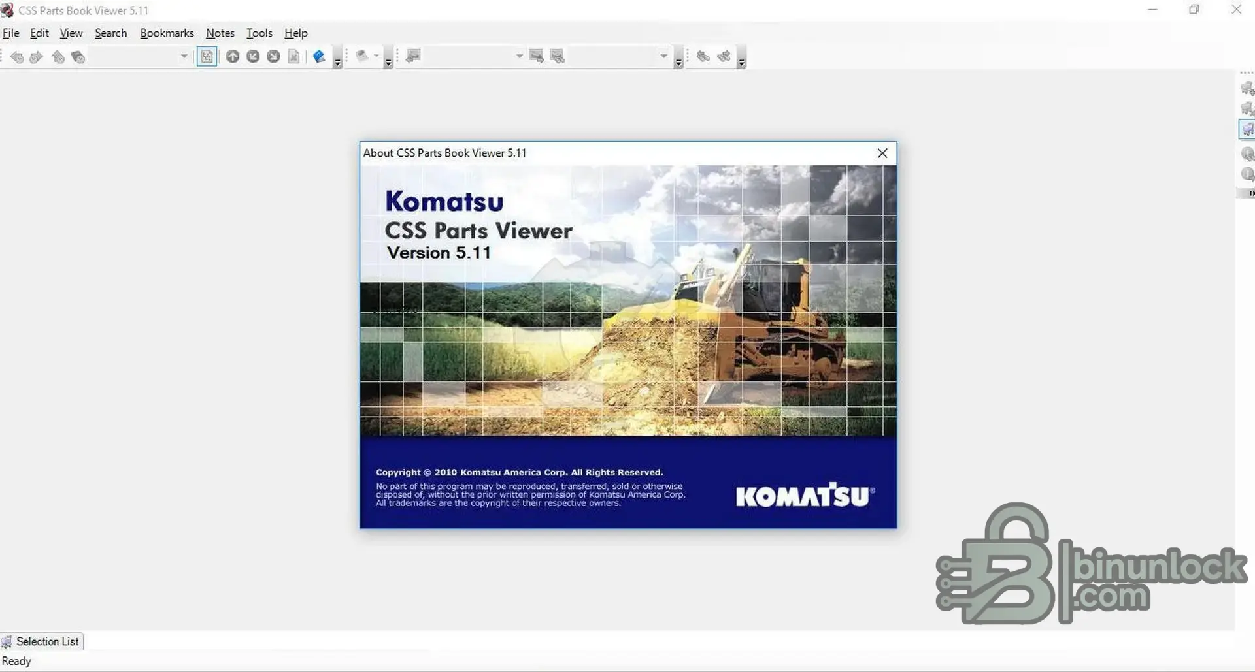1255x672 pixels.
Task: Click the note flag icon
Action: tap(413, 57)
